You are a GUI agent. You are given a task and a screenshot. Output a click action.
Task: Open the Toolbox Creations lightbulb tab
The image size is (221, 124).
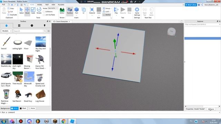(45, 25)
